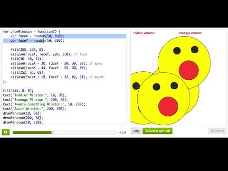Click the ellipse line with '// mouth' comment
Screen dimensions: 228x171
tap(57, 77)
